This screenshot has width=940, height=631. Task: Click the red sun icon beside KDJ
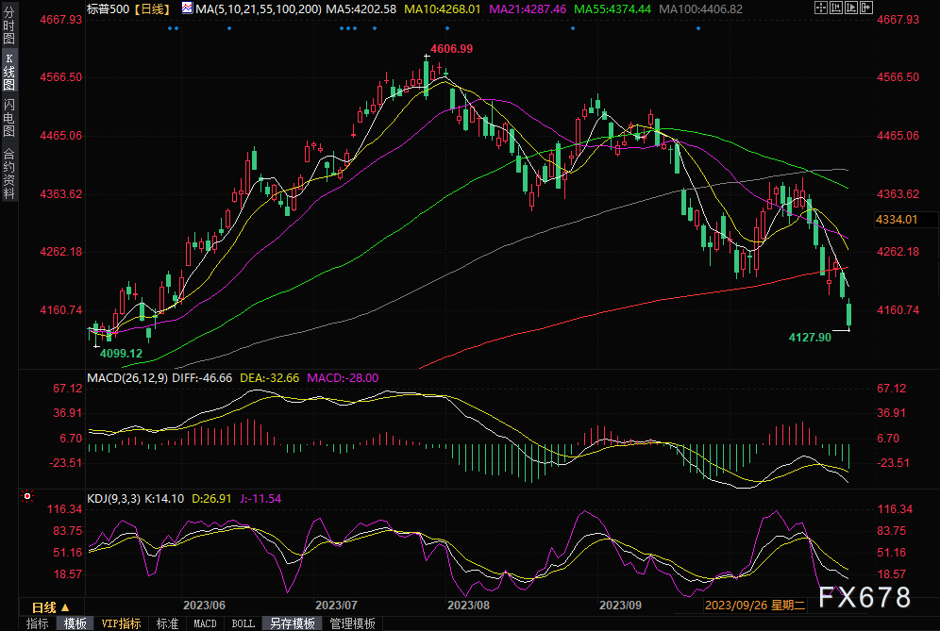tap(26, 496)
